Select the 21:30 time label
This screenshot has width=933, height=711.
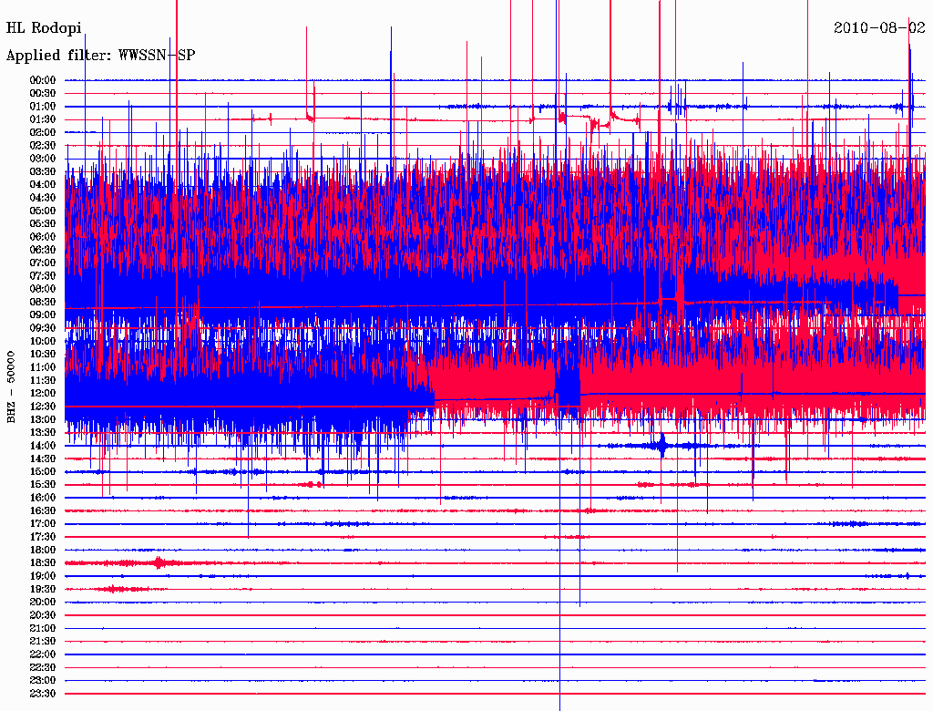pyautogui.click(x=43, y=642)
